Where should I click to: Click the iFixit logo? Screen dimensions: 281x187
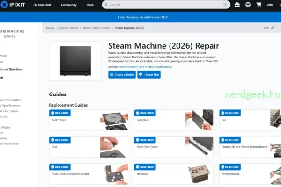point(13,5)
